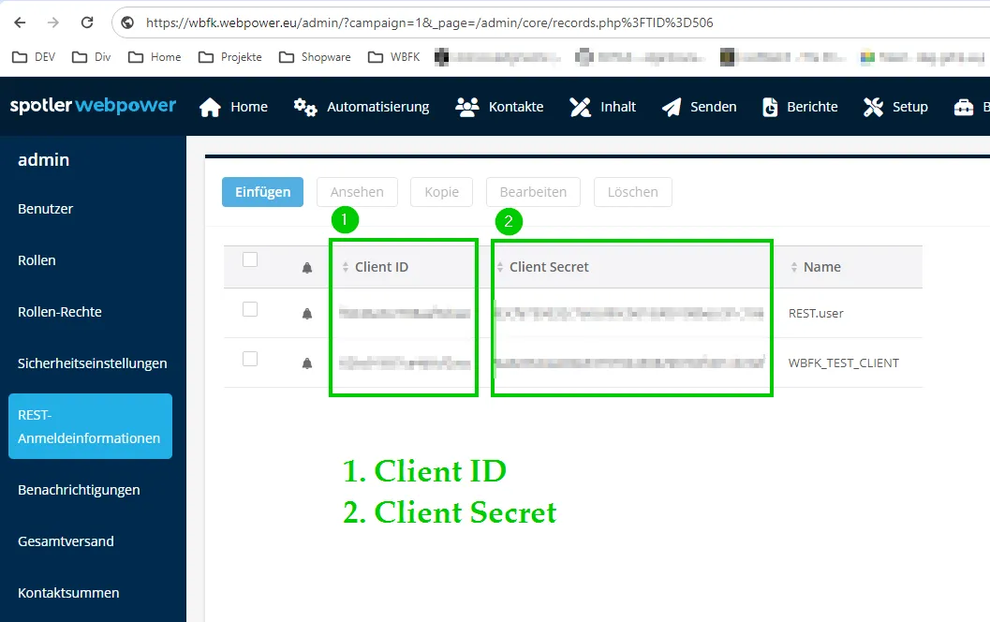Open Rollen-Rechte in admin sidebar
Screen dimensions: 990x622
[x=59, y=312]
